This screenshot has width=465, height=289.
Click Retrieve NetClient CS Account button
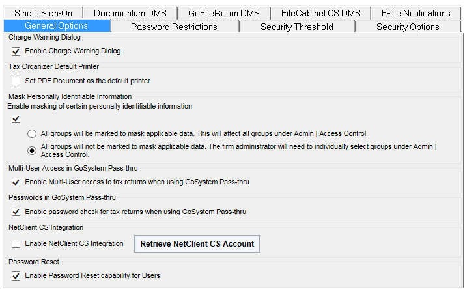197,244
